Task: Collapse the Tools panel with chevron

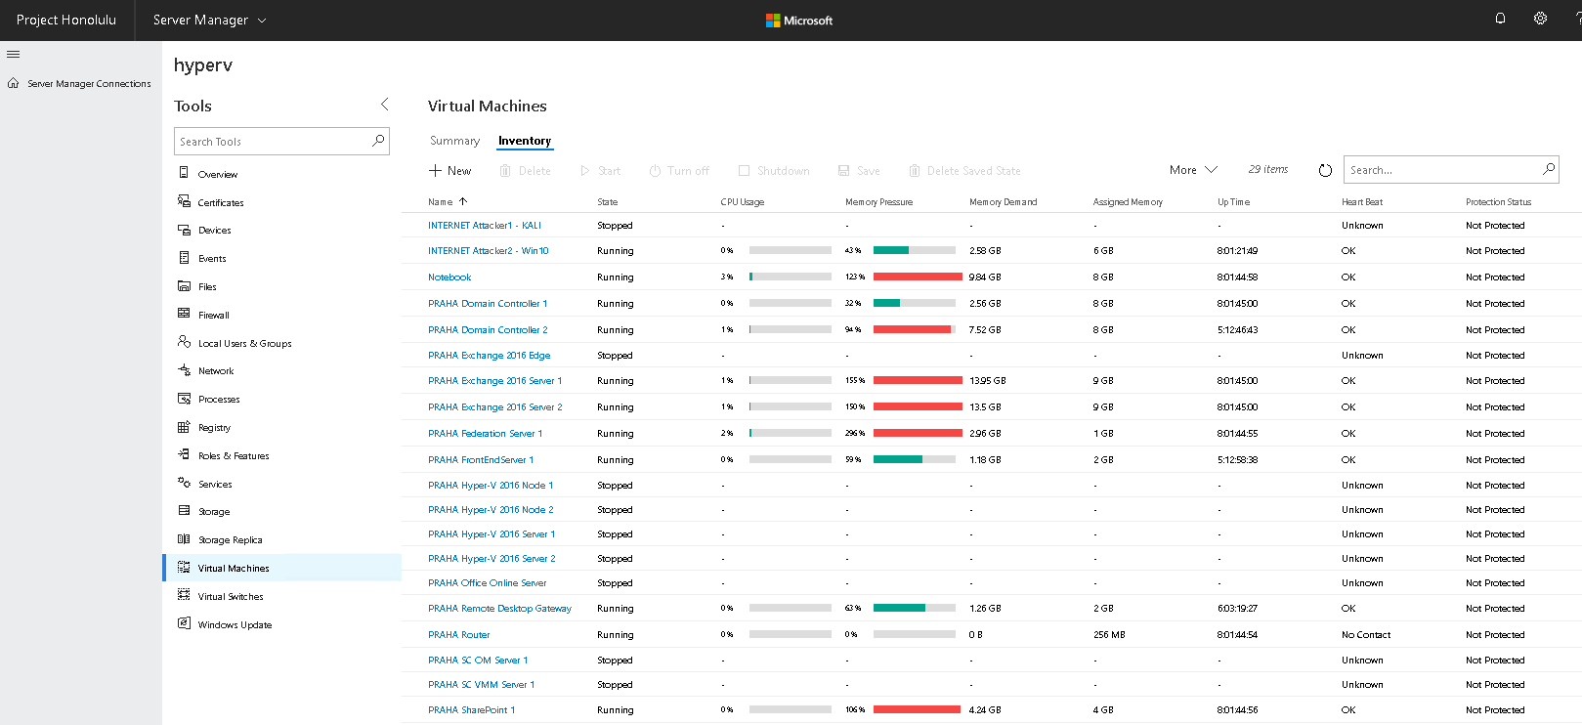Action: [384, 104]
